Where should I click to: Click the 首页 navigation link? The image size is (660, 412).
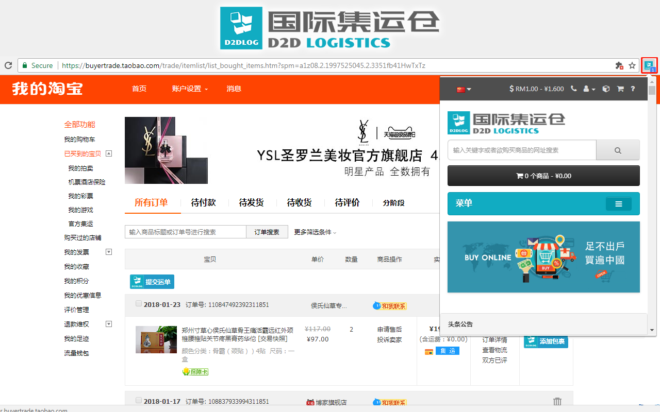139,89
